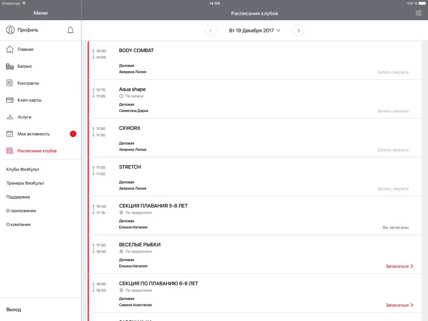Screen dimensions: 428x321
Task: Tap Запись закрыта on BODY COMBAT row
Action: coord(393,72)
